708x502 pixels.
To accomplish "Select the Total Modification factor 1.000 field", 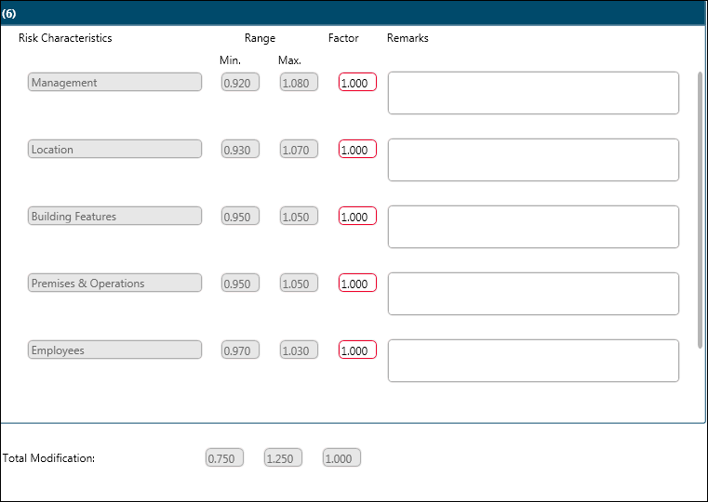I will (x=341, y=458).
